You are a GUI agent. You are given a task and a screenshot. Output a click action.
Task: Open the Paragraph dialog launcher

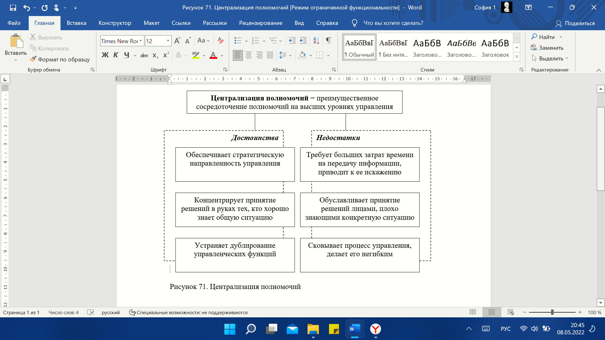334,70
